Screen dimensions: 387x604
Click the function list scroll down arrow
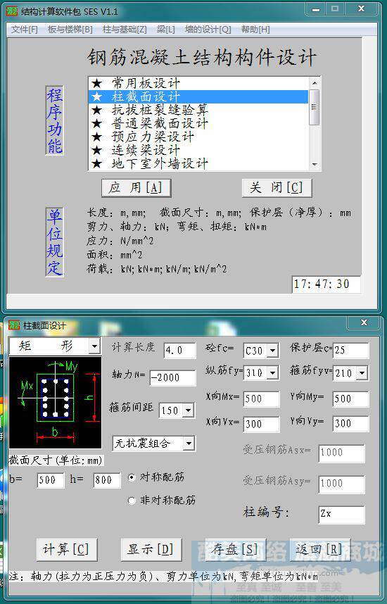315,165
